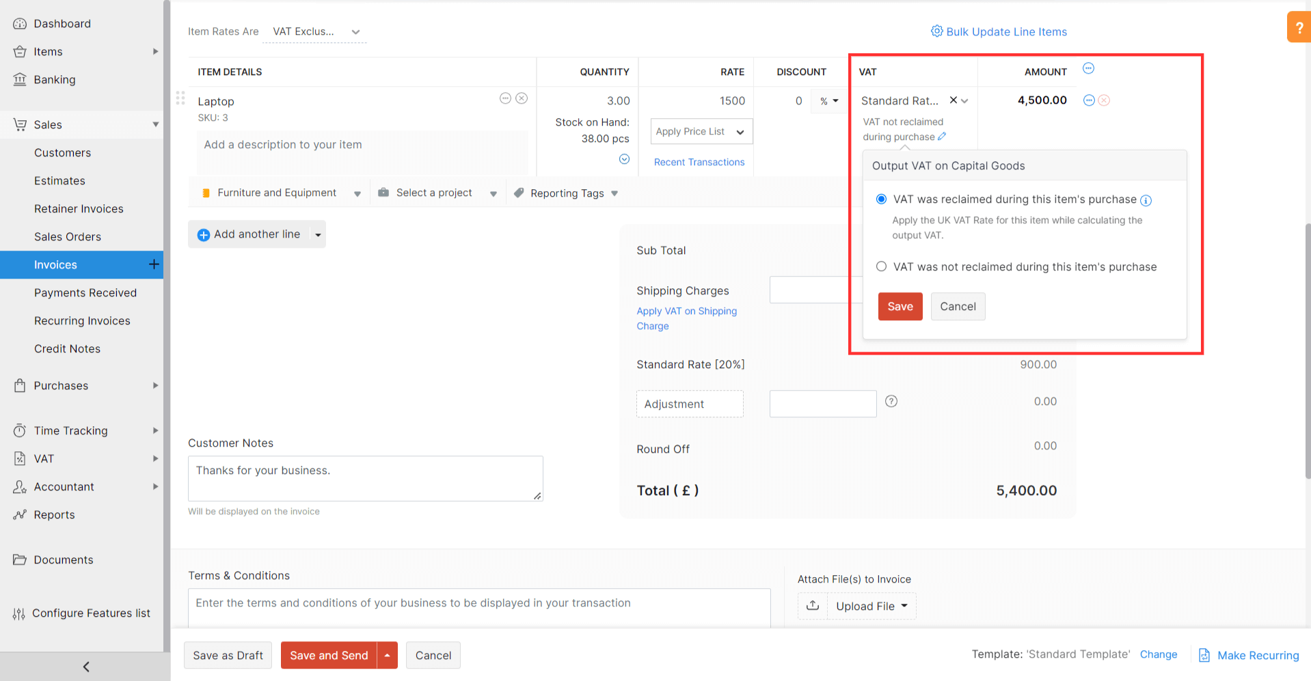Select VAT was reclaimed during purchase option

pyautogui.click(x=882, y=199)
